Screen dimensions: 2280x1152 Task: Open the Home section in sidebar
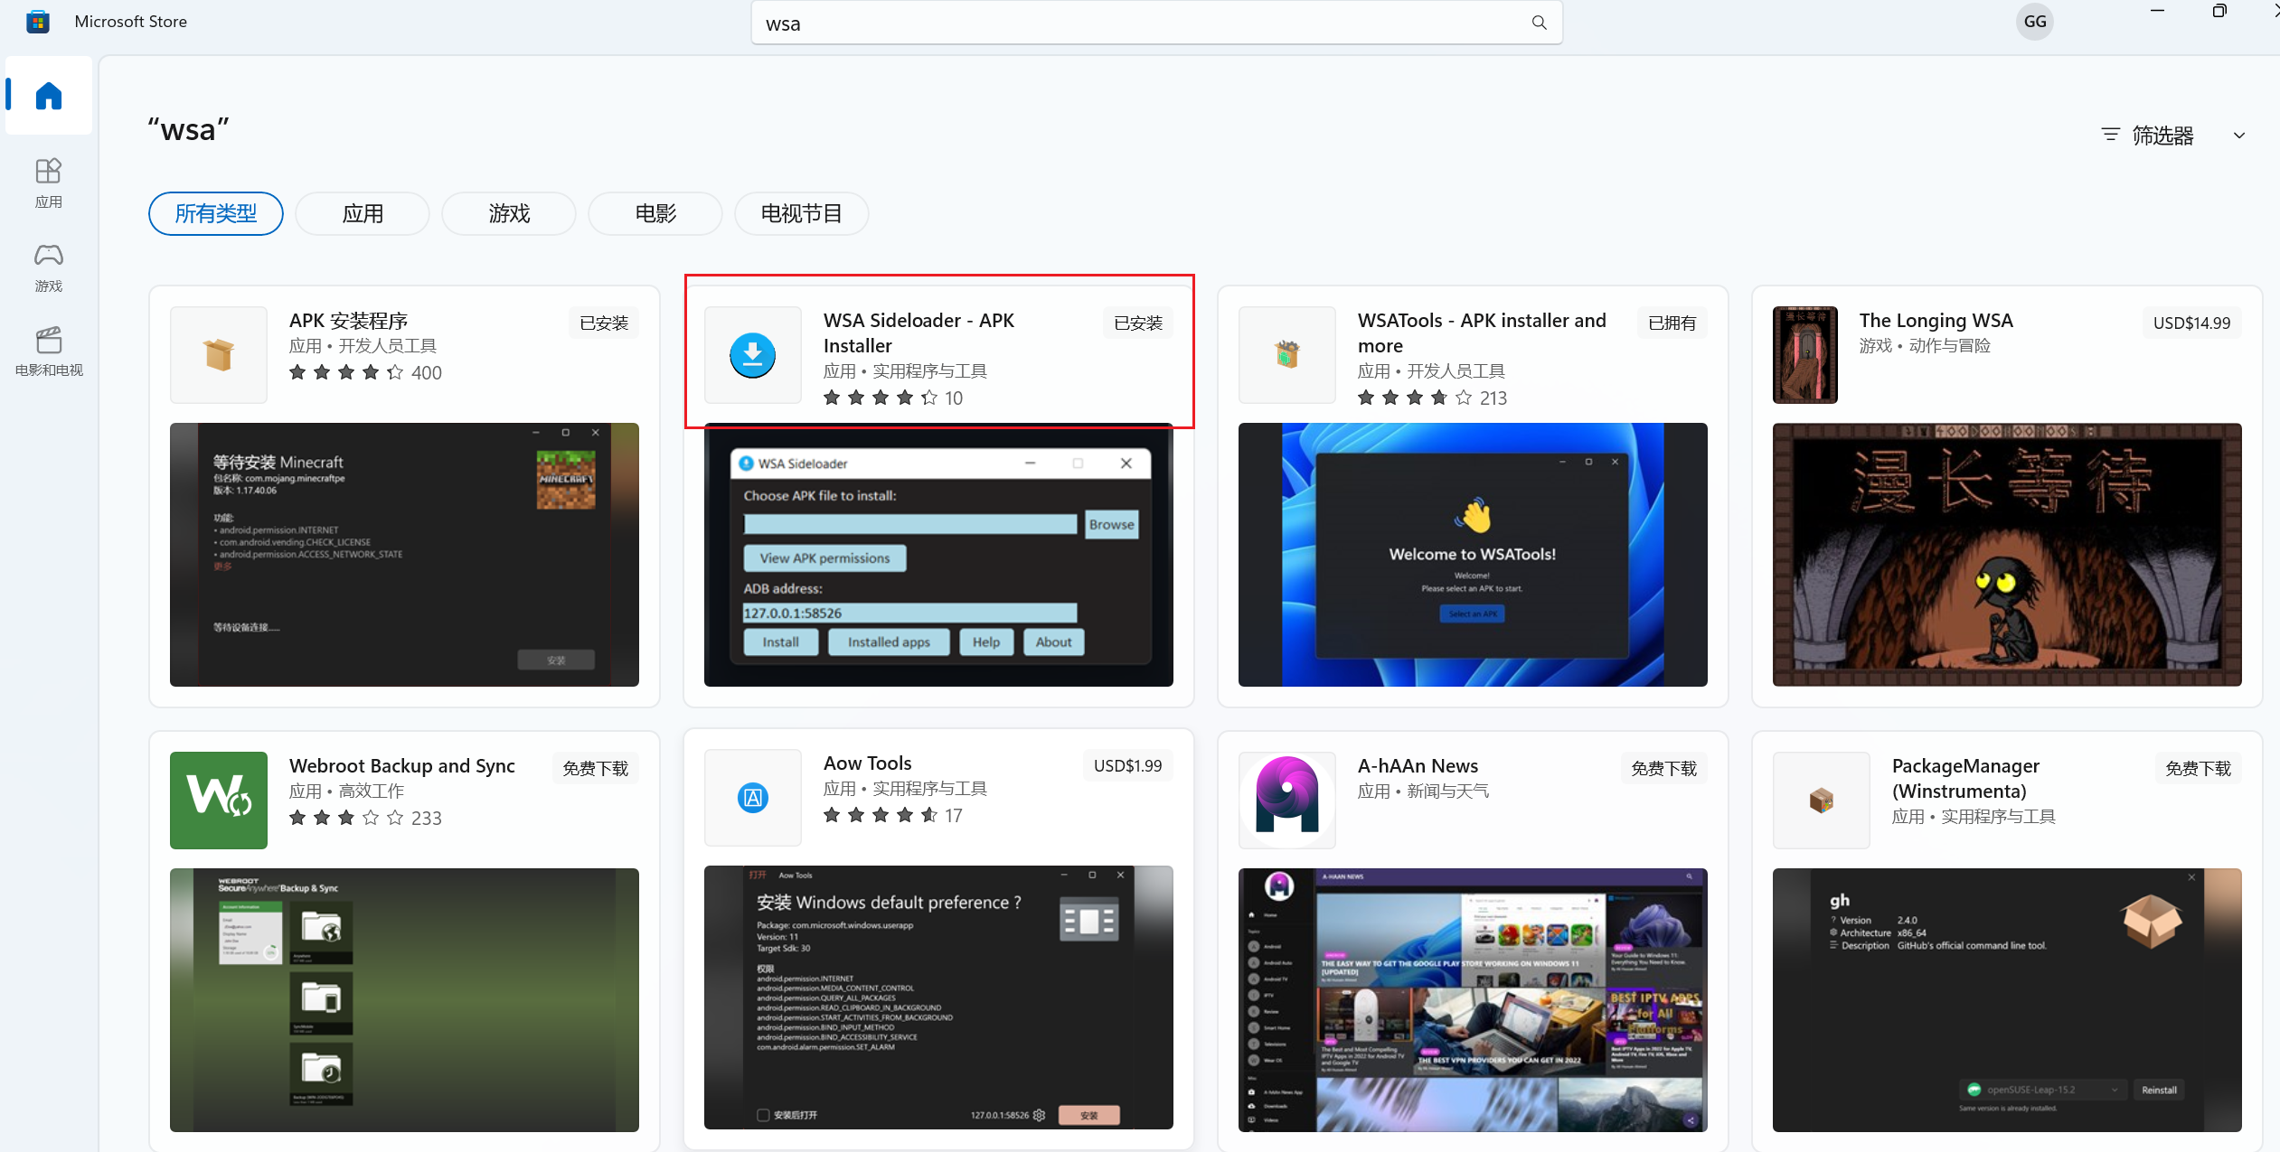(x=48, y=96)
